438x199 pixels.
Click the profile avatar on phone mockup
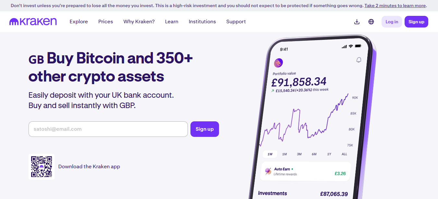tap(278, 63)
